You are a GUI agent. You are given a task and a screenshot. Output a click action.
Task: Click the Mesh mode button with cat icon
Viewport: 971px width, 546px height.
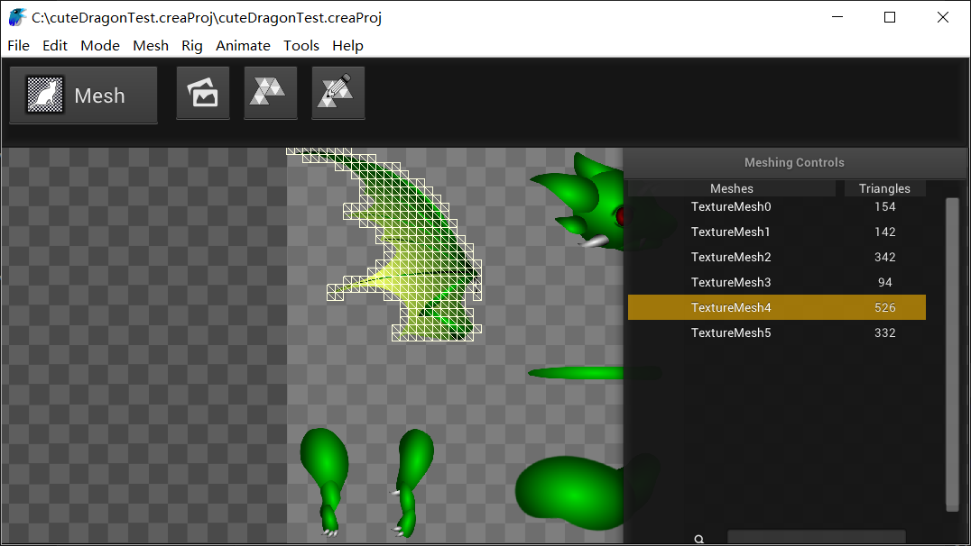(x=83, y=96)
